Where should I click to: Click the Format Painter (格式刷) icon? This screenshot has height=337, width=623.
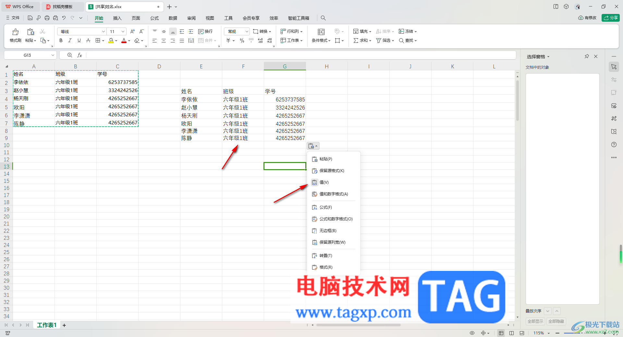(x=15, y=32)
